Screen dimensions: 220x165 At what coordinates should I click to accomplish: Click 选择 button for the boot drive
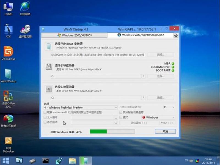[x=161, y=76]
